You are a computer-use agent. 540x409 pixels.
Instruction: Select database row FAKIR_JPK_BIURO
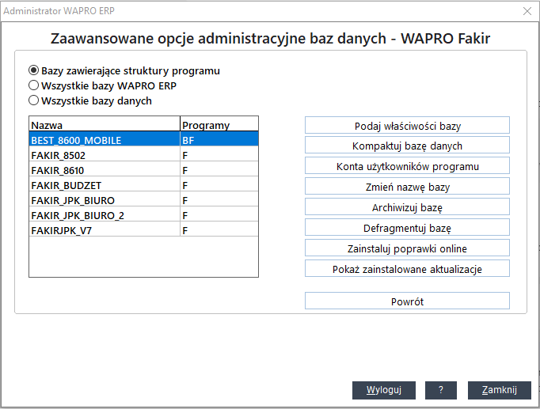pos(143,200)
